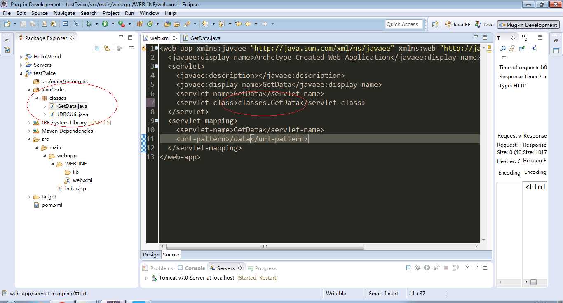Open the Run dropdown arrow next to green button
The height and width of the screenshot is (303, 563).
pyautogui.click(x=113, y=24)
